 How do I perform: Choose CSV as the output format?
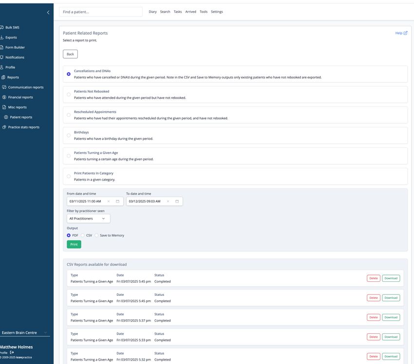(83, 235)
